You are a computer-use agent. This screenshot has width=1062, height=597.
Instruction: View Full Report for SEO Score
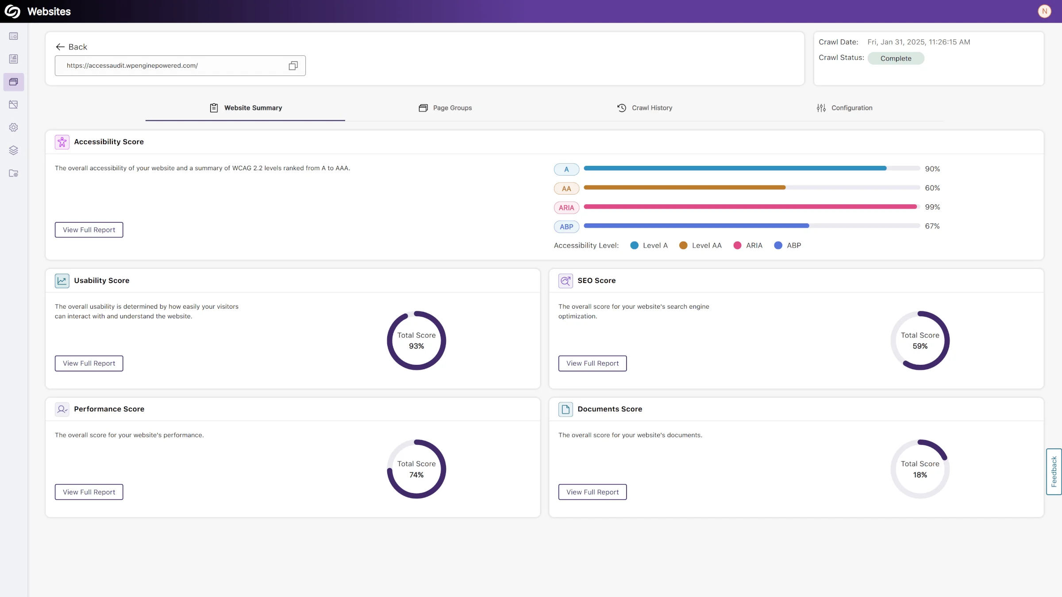pos(593,364)
